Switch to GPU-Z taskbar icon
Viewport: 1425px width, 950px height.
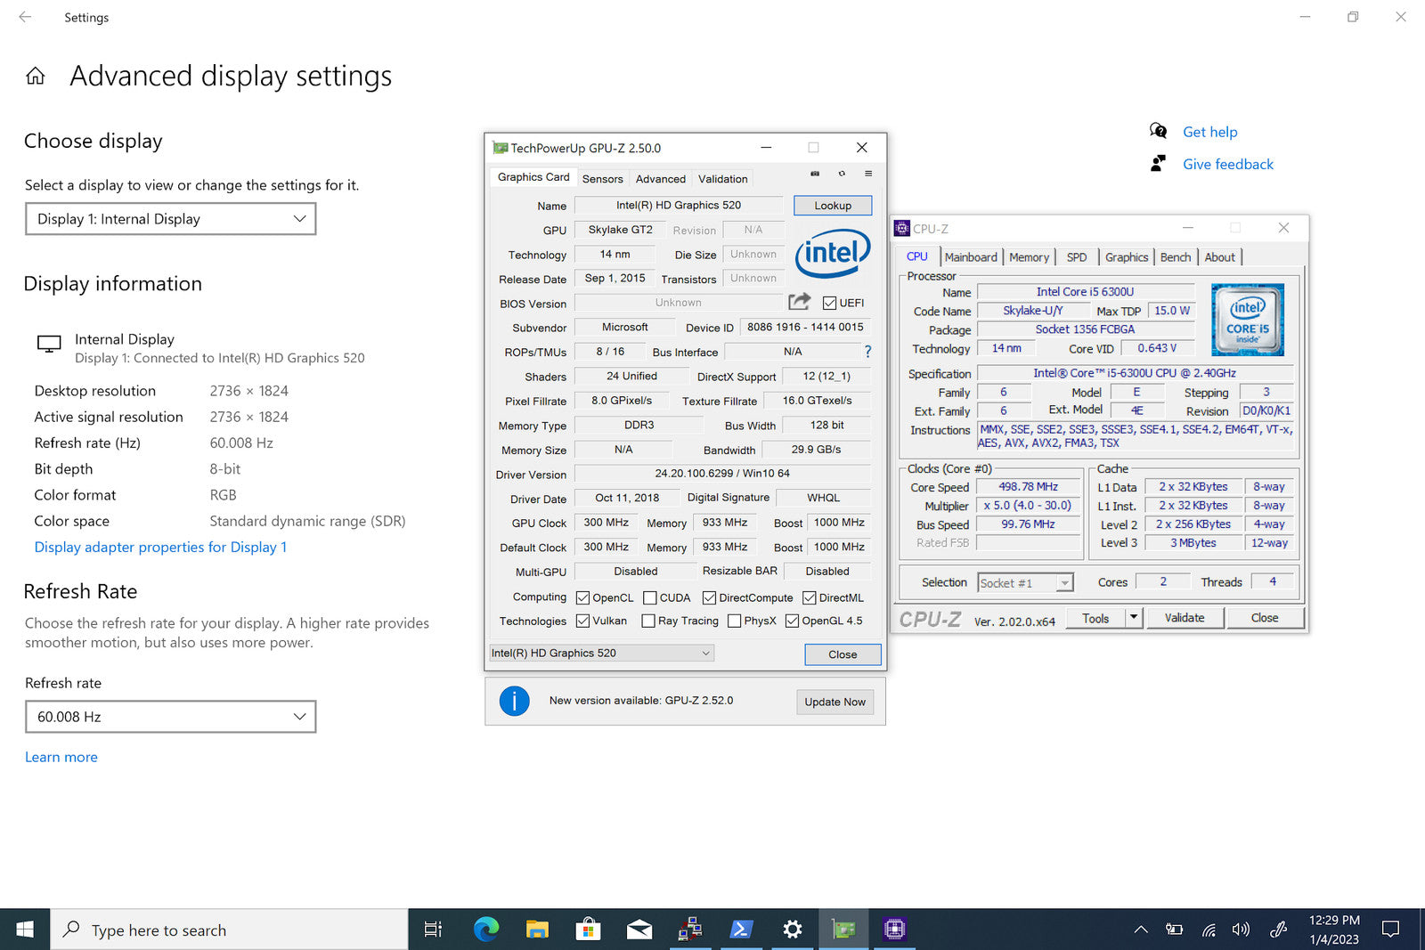[843, 930]
